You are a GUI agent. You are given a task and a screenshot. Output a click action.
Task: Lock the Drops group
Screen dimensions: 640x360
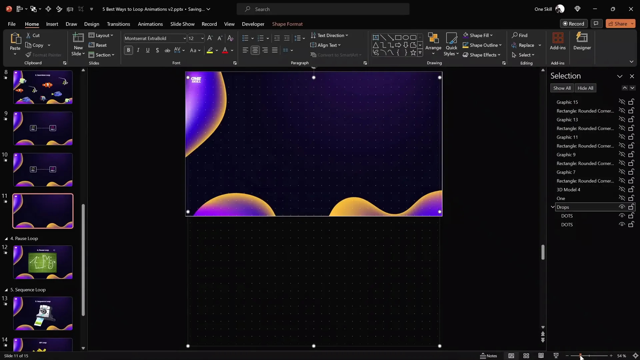point(631,207)
